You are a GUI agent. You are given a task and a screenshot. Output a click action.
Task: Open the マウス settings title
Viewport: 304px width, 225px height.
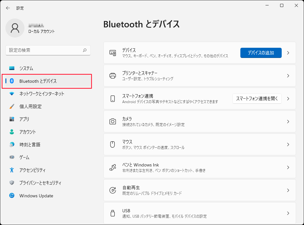coord(127,142)
